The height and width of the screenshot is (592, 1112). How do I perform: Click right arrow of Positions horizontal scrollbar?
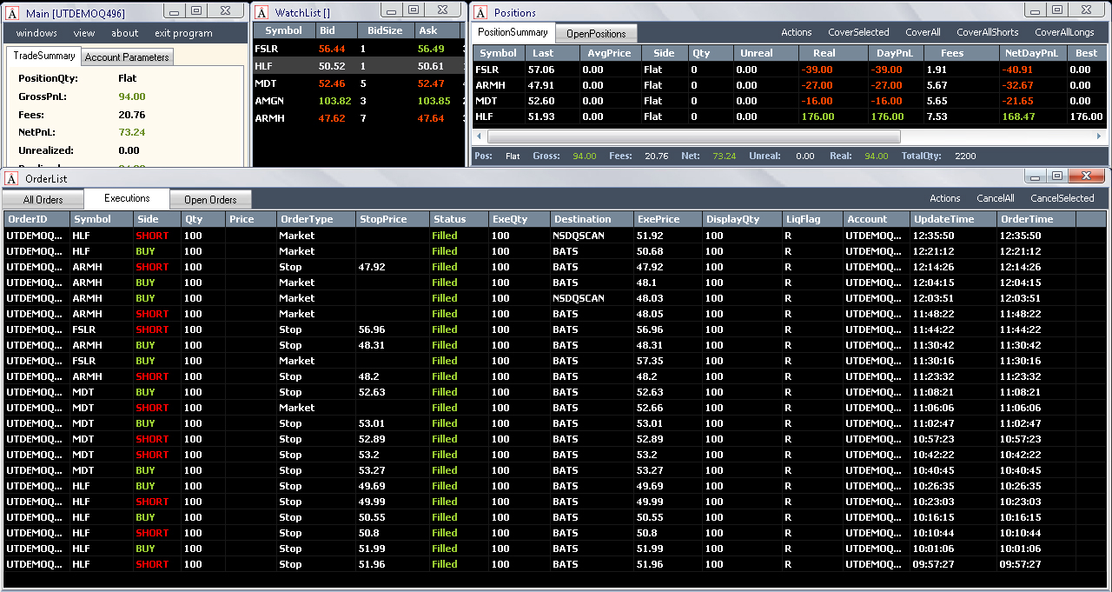point(1101,136)
